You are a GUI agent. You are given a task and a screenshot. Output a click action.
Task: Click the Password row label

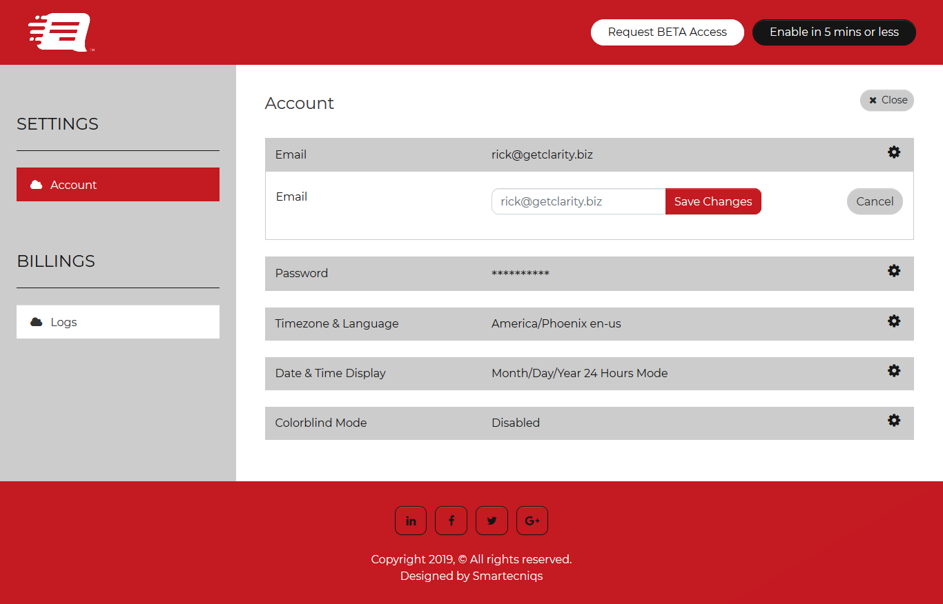click(x=302, y=273)
